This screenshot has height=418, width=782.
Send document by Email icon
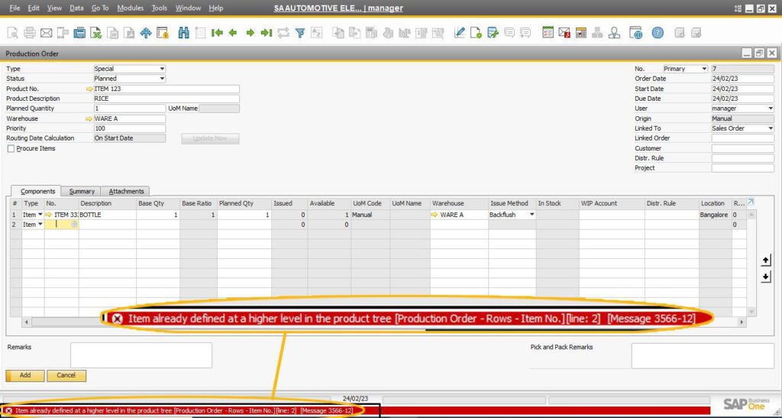click(46, 33)
